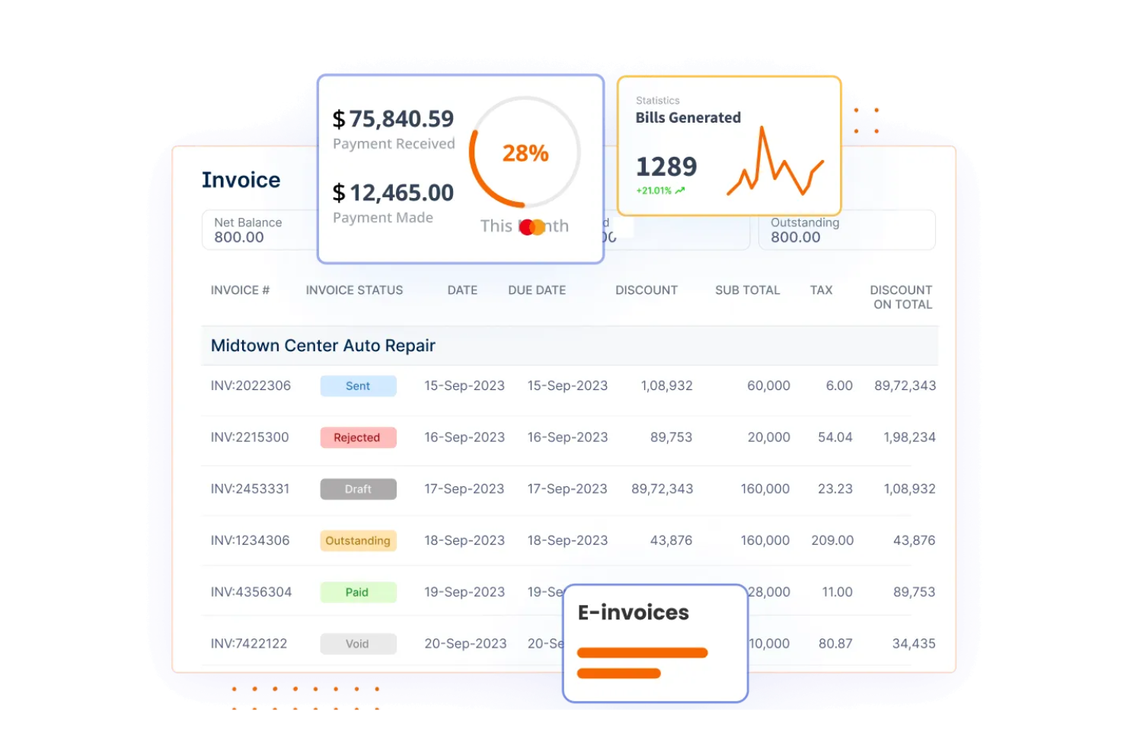Open the DUE DATE column sort options

[536, 290]
